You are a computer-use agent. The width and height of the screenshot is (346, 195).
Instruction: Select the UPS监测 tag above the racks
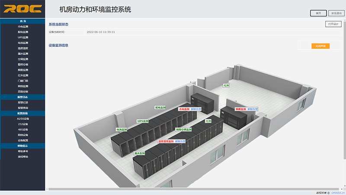coord(142,121)
